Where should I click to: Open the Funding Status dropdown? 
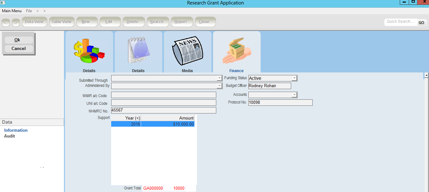(294, 78)
